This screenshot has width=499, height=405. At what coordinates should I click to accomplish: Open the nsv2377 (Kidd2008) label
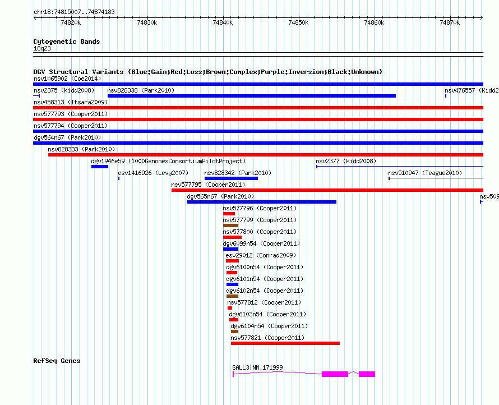click(x=346, y=161)
